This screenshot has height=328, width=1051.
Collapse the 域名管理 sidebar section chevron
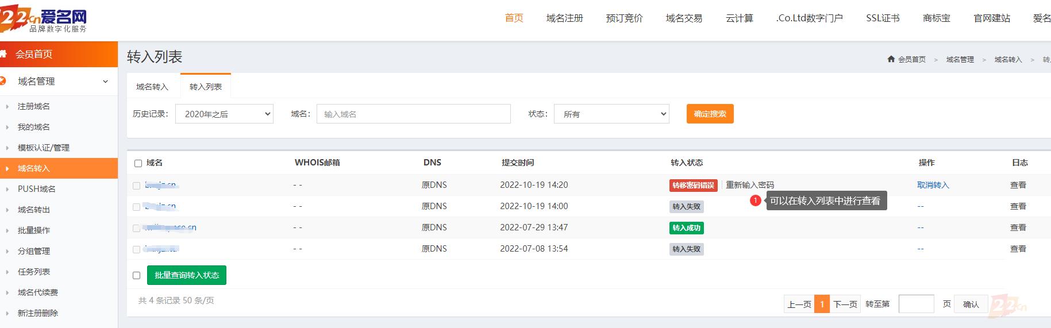105,82
